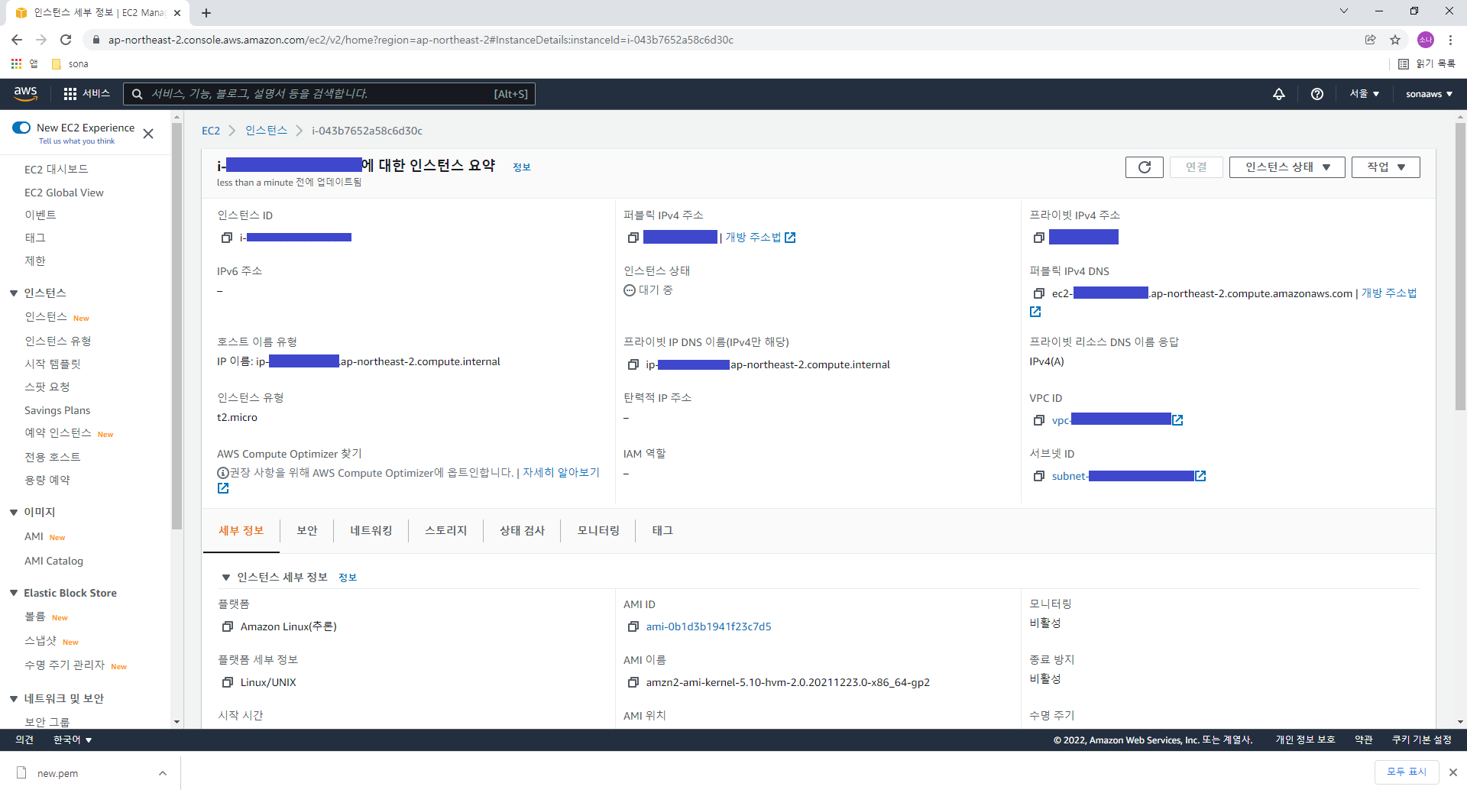Close the downloads bar
The width and height of the screenshot is (1467, 793).
[x=1452, y=772]
